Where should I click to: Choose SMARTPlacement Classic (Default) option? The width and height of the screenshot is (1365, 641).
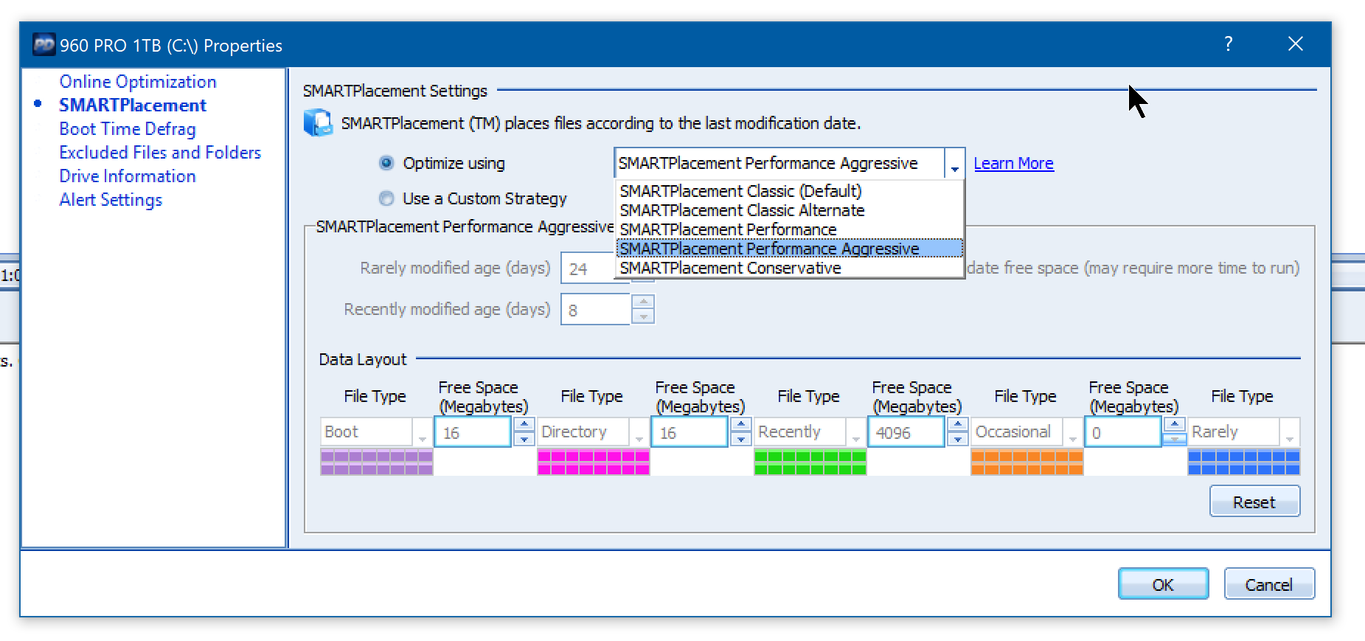click(x=789, y=191)
